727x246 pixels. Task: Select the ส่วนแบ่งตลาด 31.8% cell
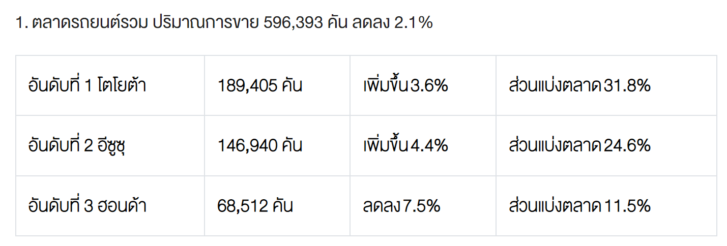(579, 86)
